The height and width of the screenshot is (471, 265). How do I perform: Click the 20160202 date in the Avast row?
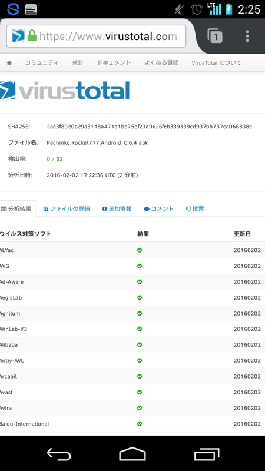[247, 392]
